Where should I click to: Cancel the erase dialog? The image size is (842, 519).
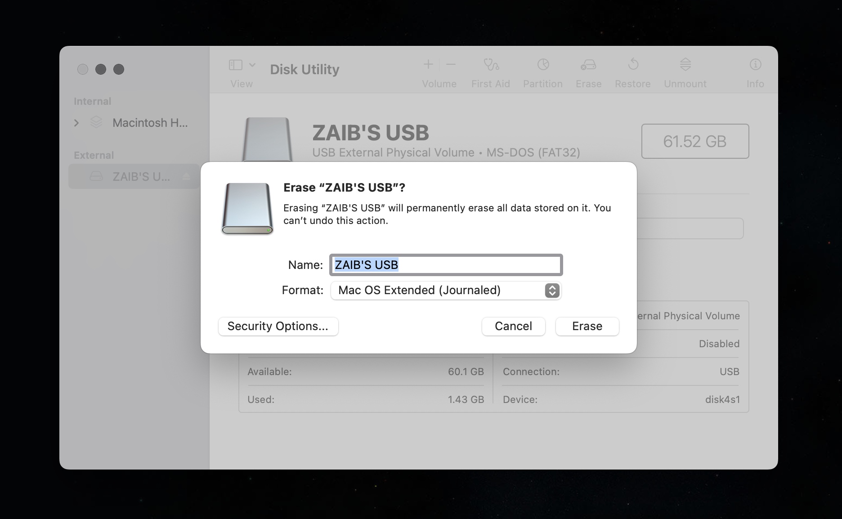pos(513,326)
